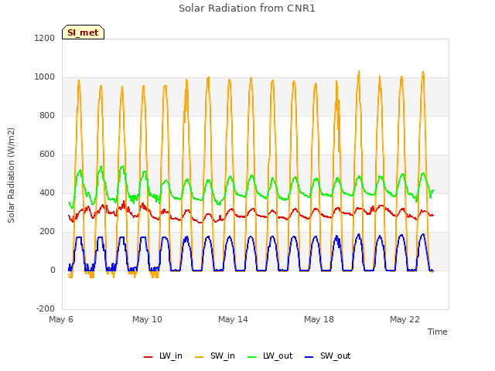
Task: Click the May 22 x-axis tick label
Action: click(x=405, y=319)
